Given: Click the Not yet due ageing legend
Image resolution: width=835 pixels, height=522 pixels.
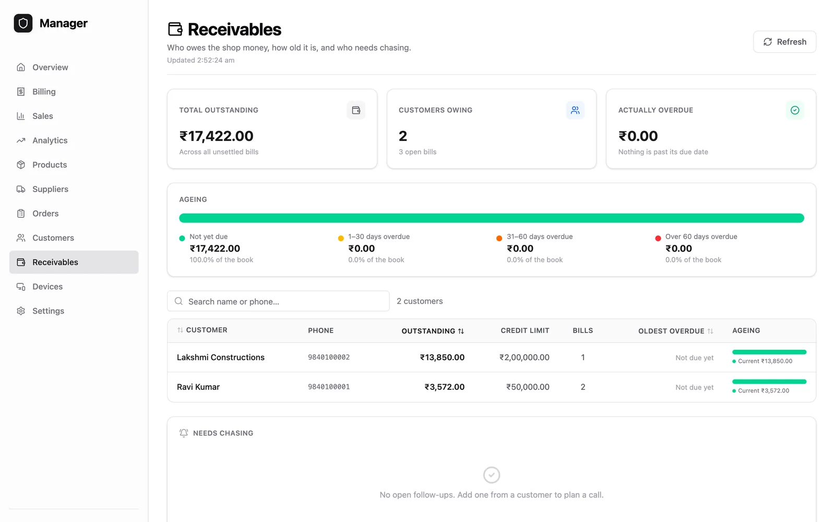Looking at the screenshot, I should click(x=216, y=248).
